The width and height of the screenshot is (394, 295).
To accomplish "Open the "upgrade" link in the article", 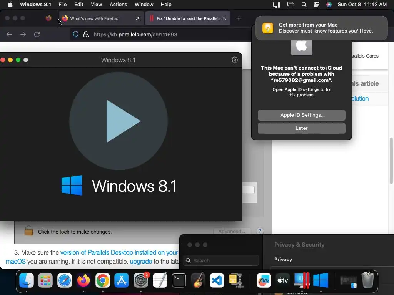I will tap(141, 261).
